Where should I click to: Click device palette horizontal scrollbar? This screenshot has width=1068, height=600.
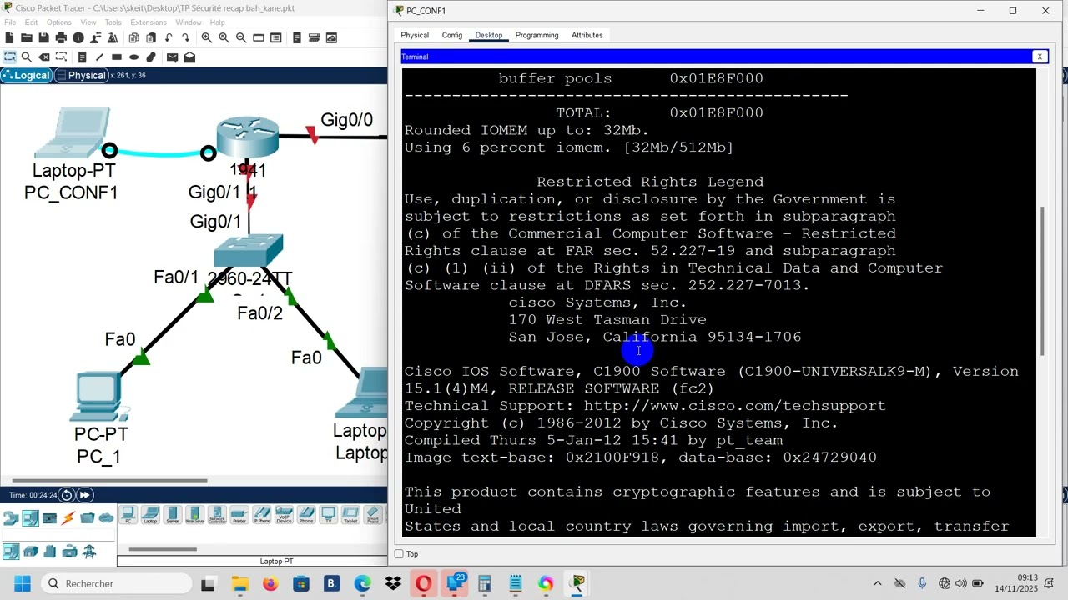(163, 549)
